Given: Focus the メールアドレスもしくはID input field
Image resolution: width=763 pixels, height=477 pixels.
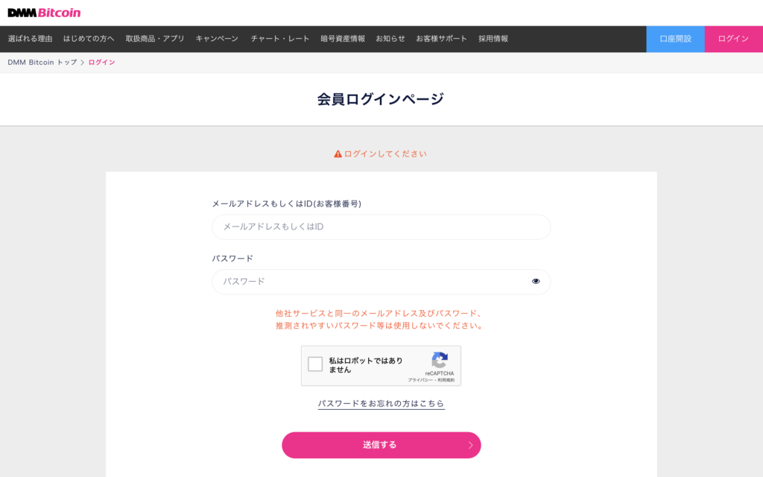Looking at the screenshot, I should (x=381, y=227).
